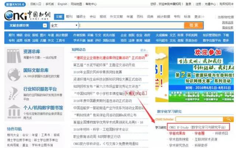236x148 pixels.
Task: Open 博士学位授予单位 under 特色导航
Action: pyautogui.click(x=19, y=140)
